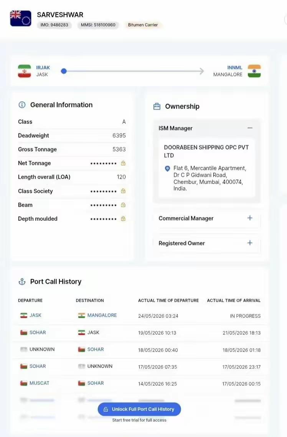Image resolution: width=287 pixels, height=437 pixels.
Task: Expand the Commercial Manager section
Action: [250, 218]
